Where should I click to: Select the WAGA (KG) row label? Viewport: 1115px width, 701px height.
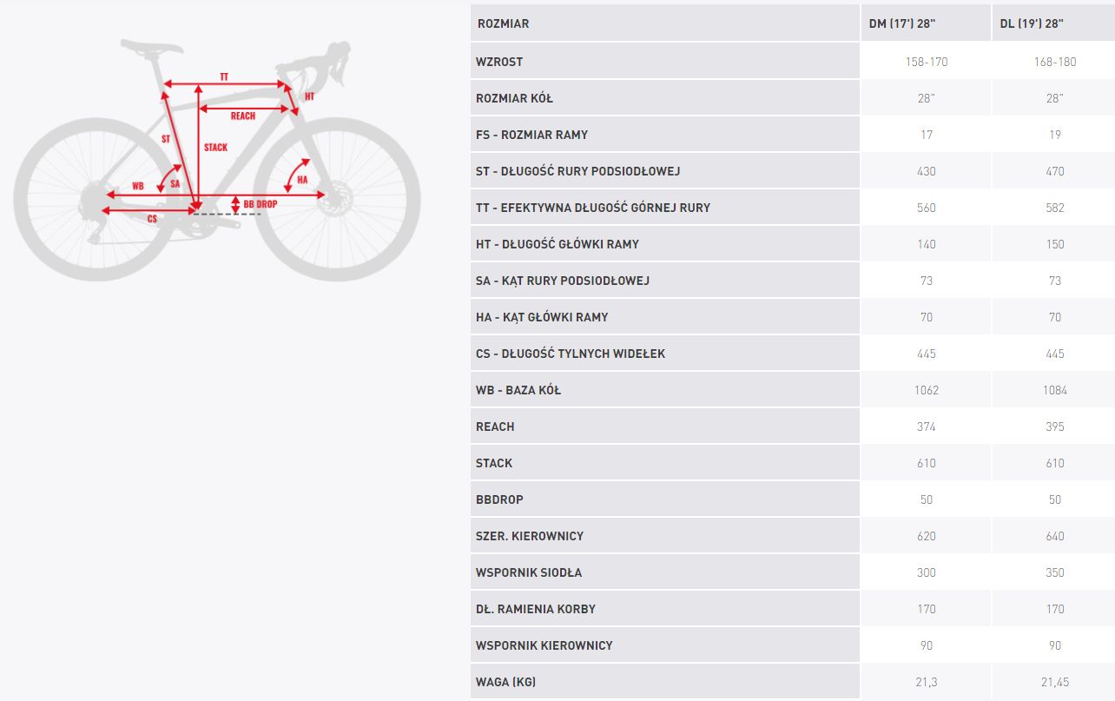tap(505, 682)
